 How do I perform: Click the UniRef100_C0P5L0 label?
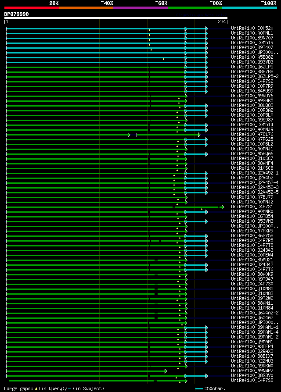(252, 115)
